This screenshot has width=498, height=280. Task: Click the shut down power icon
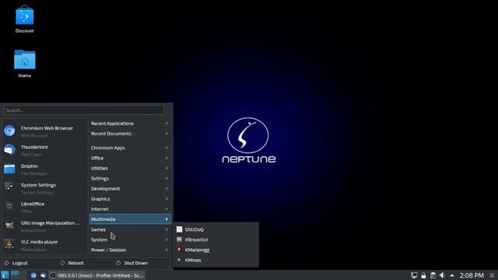(118, 263)
